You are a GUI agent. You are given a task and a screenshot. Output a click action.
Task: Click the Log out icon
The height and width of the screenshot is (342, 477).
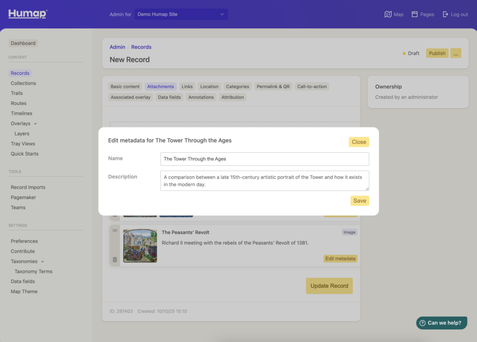pos(445,14)
